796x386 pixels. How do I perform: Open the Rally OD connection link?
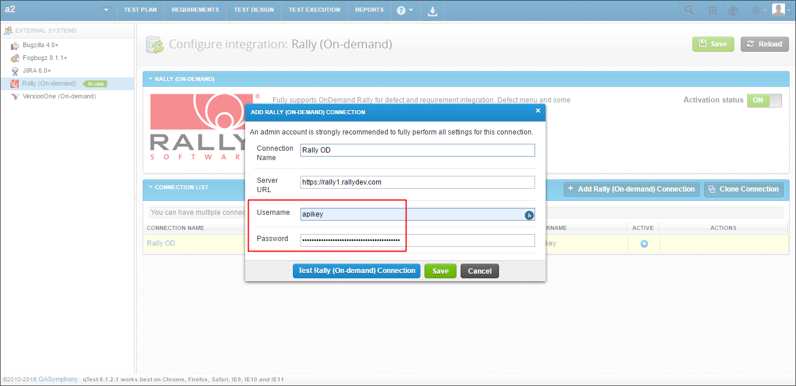pos(161,243)
